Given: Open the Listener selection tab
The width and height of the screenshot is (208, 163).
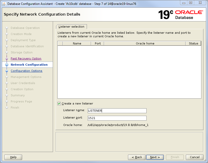Looking at the screenshot, I should [x=71, y=27].
